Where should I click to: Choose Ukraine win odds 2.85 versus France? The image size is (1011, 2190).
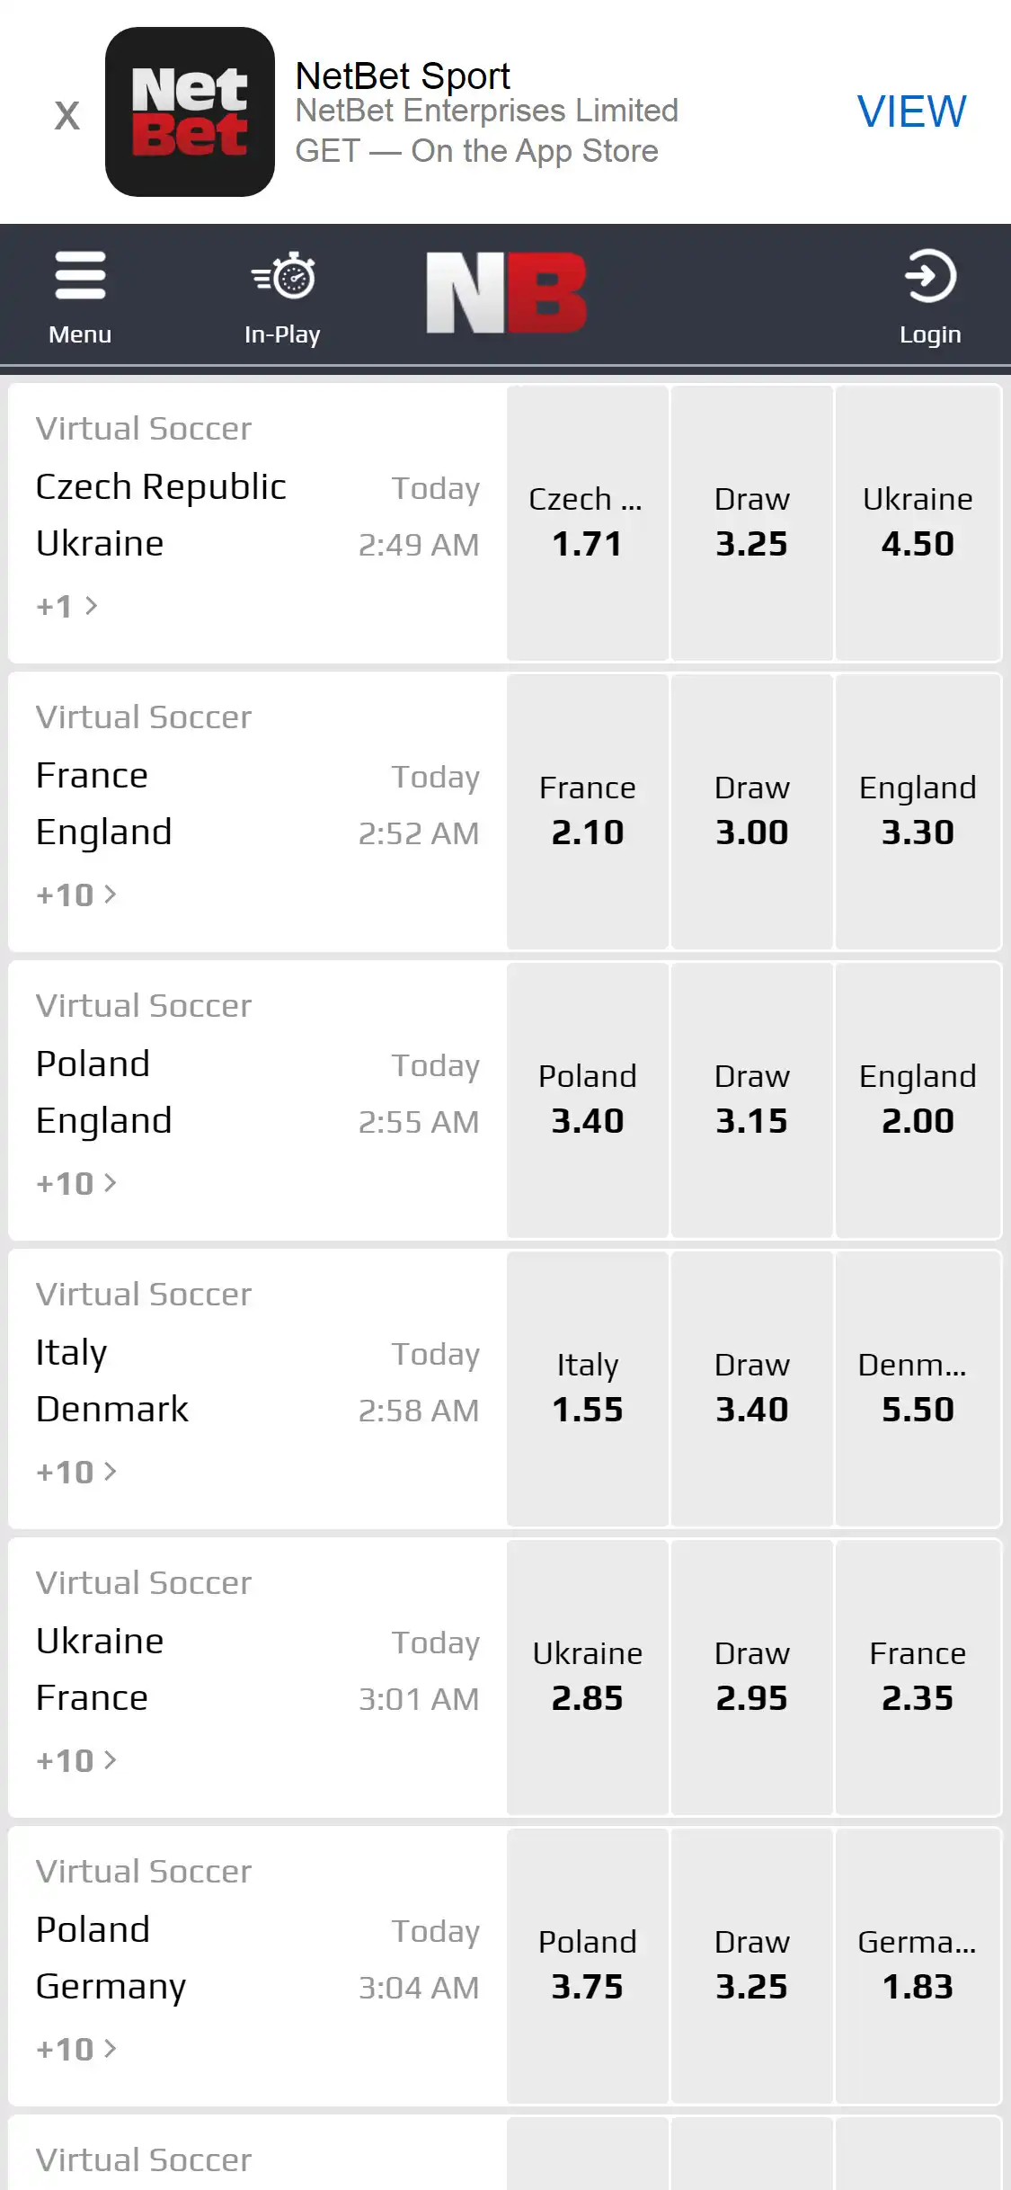(x=587, y=1678)
